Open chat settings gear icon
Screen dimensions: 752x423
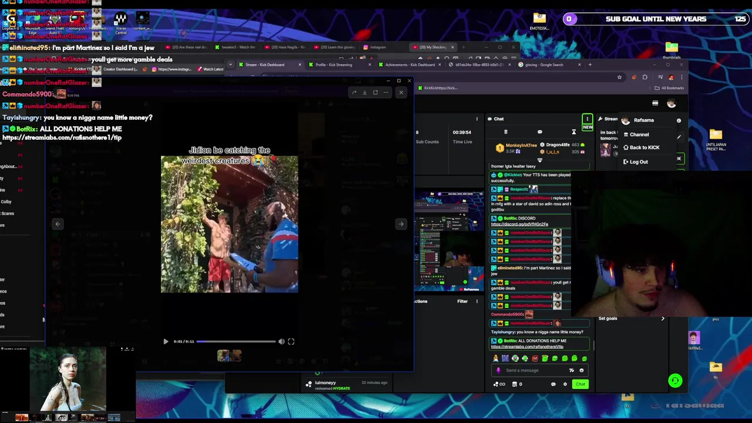565,384
